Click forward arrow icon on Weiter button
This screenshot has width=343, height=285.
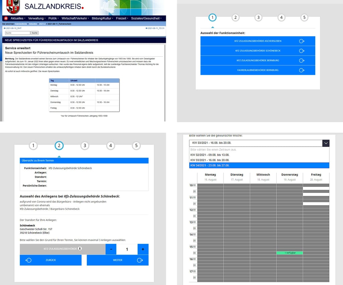[140, 260]
